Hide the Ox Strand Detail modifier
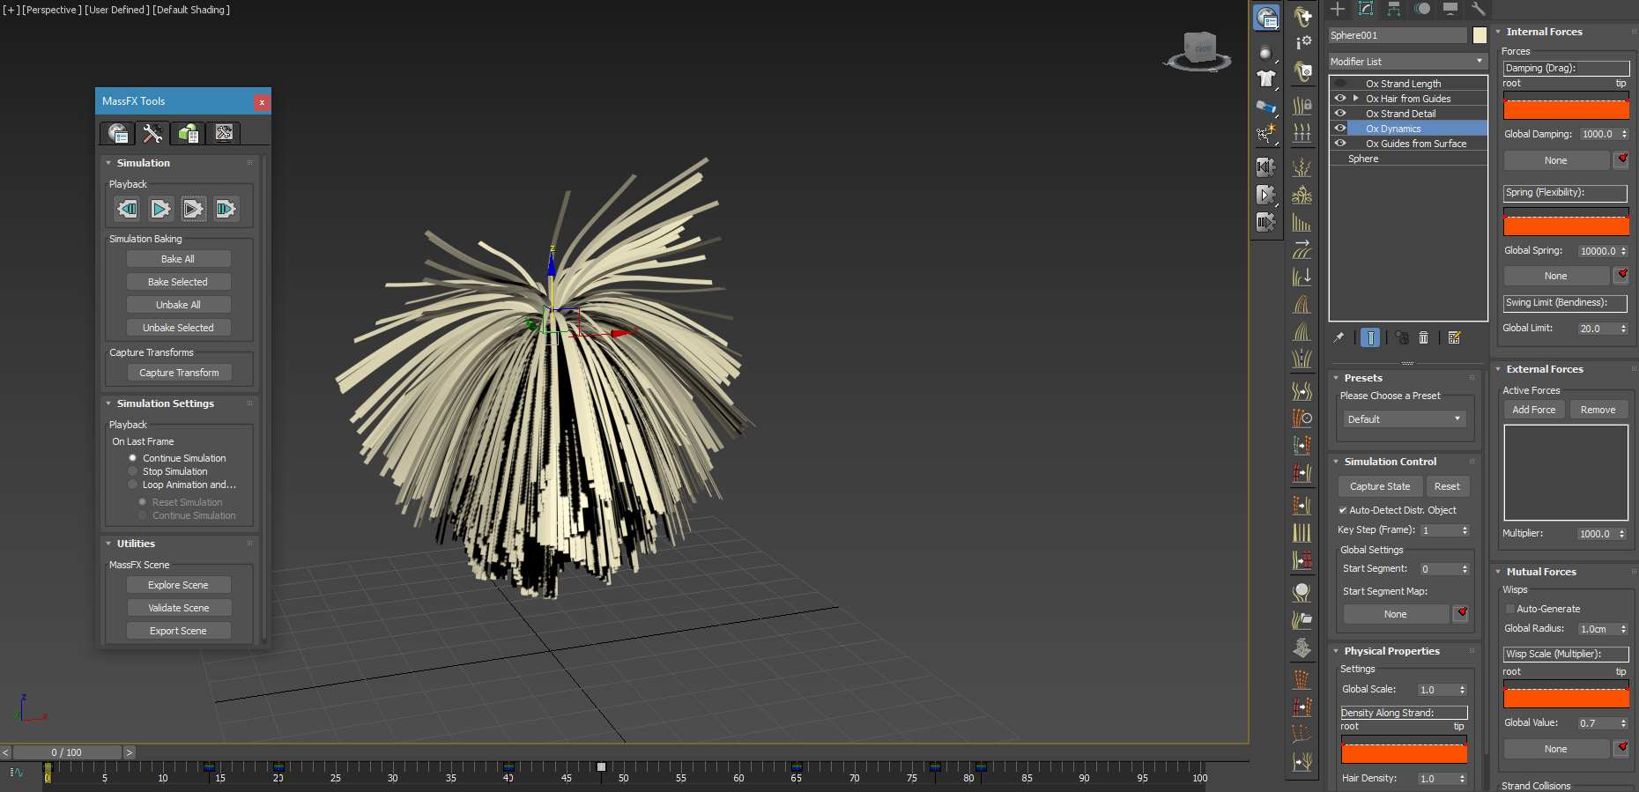This screenshot has width=1639, height=792. (x=1340, y=114)
